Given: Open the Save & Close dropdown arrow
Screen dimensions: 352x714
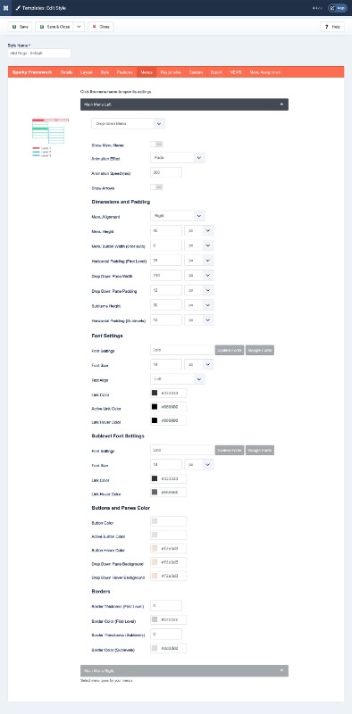Looking at the screenshot, I should click(x=79, y=27).
